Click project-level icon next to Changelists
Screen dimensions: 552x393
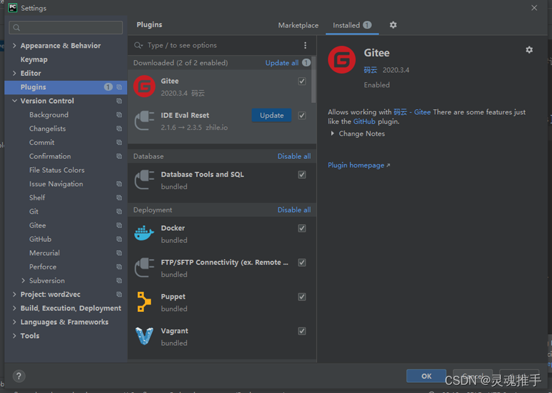pos(119,128)
